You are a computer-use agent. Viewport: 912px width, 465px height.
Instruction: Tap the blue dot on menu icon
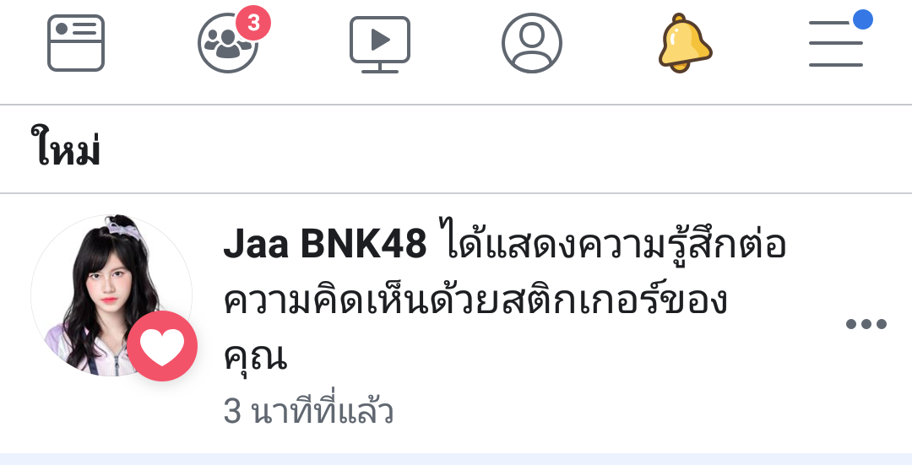click(862, 19)
